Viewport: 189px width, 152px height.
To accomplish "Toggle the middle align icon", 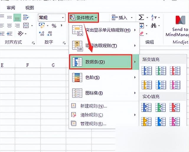I will pos(9,18).
